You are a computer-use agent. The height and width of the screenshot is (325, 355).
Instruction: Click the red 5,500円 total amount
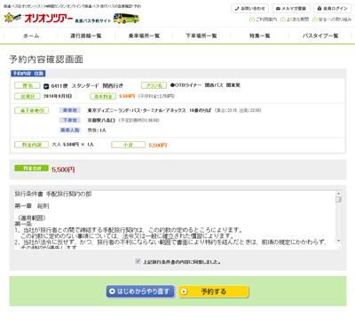63,170
